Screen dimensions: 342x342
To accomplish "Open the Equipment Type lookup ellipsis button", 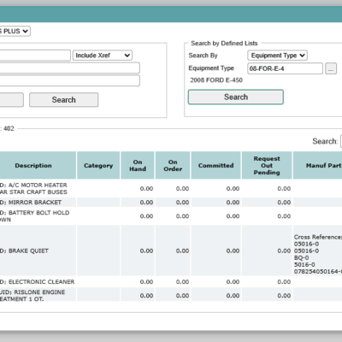I will click(331, 68).
